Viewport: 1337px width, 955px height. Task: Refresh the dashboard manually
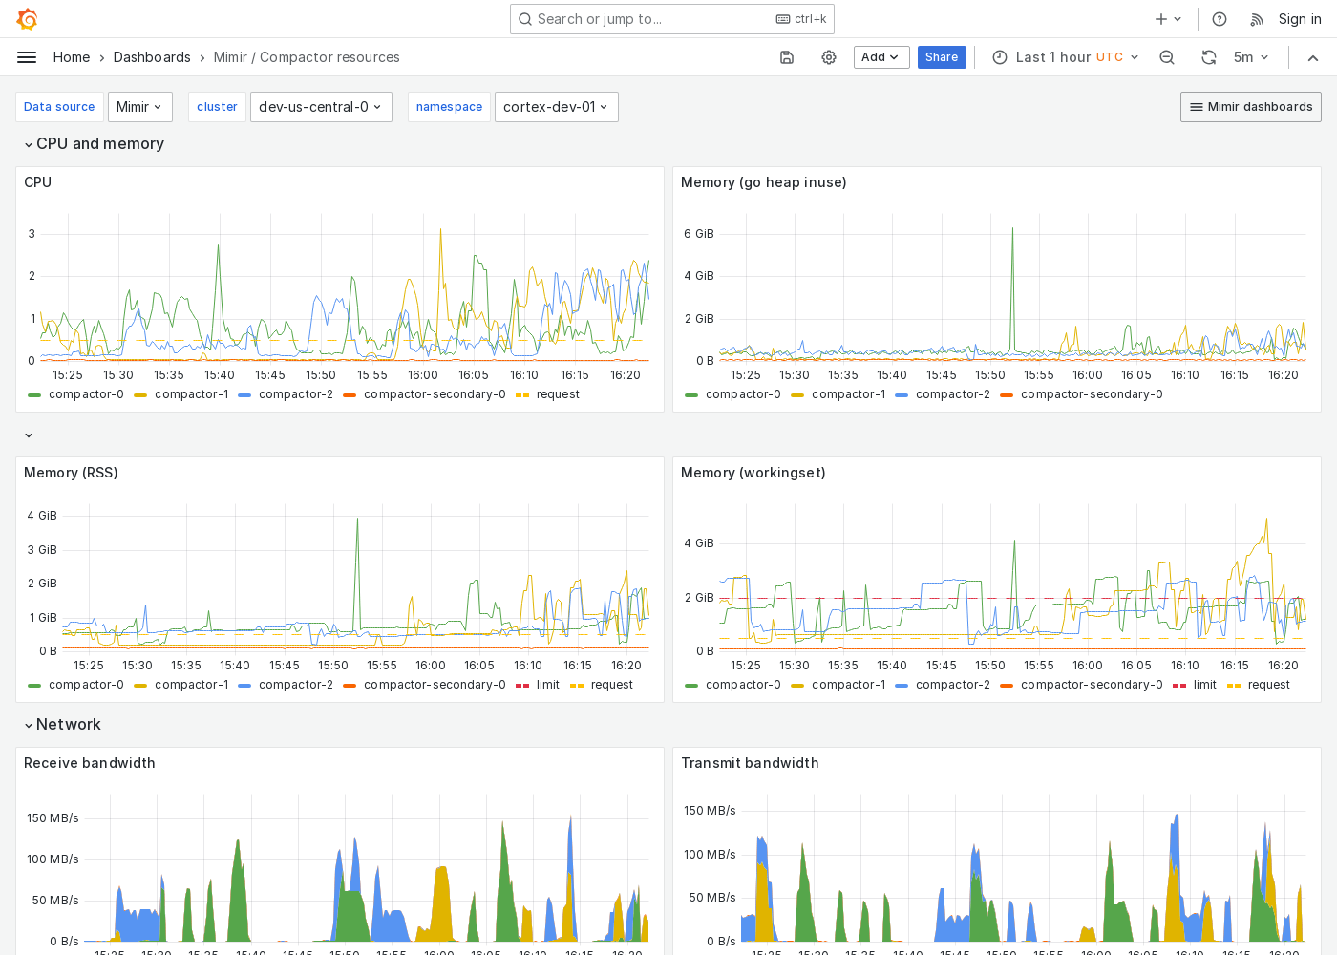click(1208, 57)
